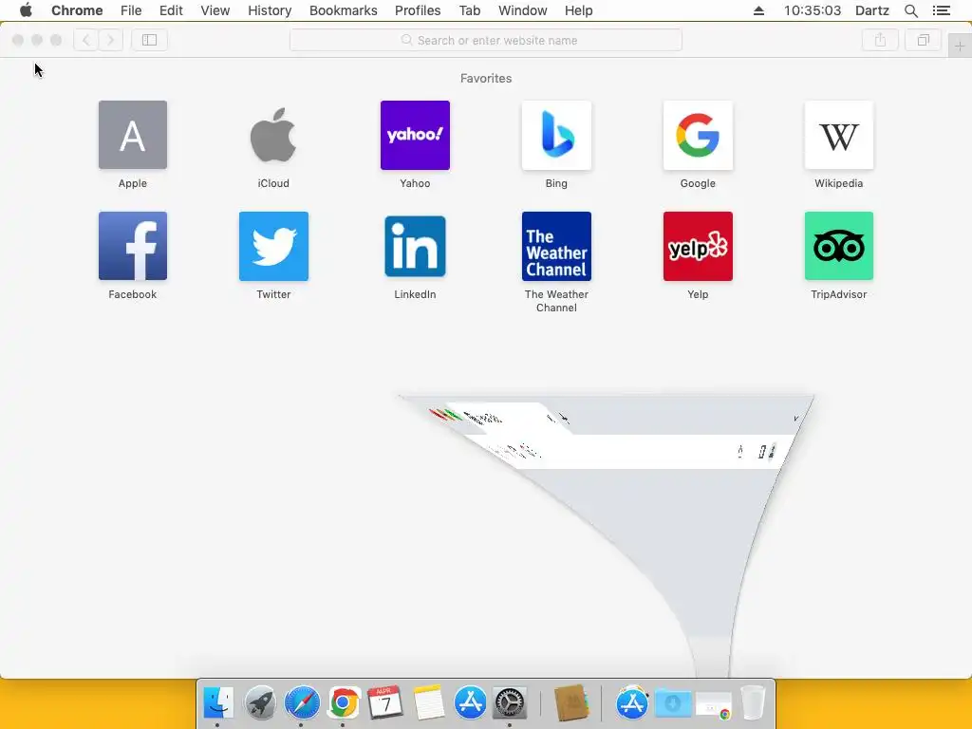972x729 pixels.
Task: Open The Weather Channel favorite tile
Action: coord(556,246)
